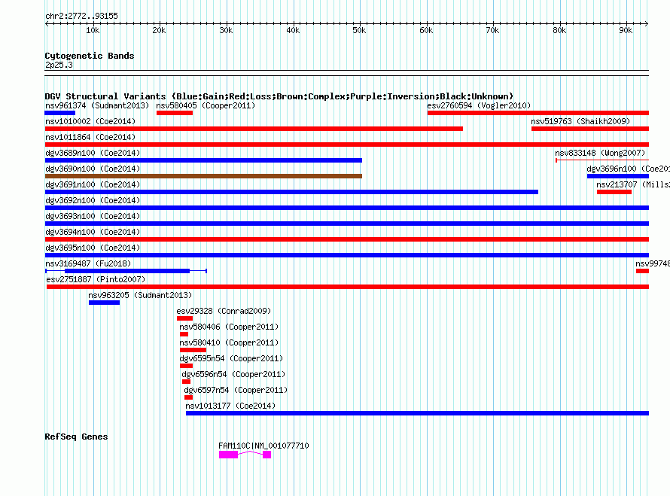Click dgv3692n100 (Coe2014) variant label

93,200
